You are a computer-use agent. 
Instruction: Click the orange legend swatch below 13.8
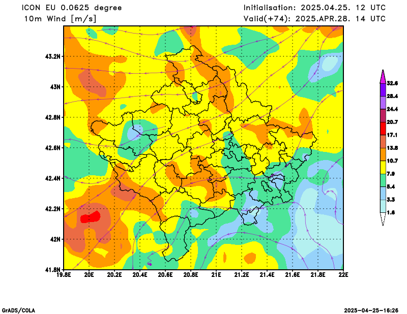[383, 154]
